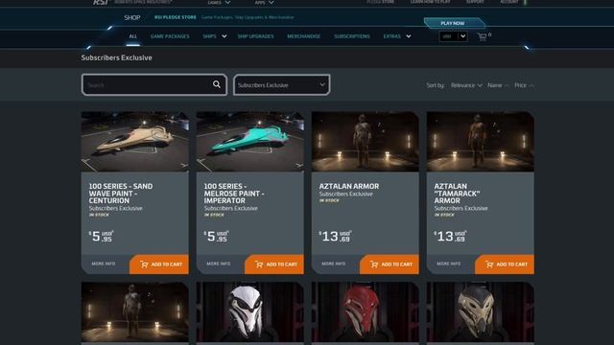This screenshot has width=614, height=345.
Task: Open the Aztalan Tamarack Armor product image
Action: click(x=480, y=142)
